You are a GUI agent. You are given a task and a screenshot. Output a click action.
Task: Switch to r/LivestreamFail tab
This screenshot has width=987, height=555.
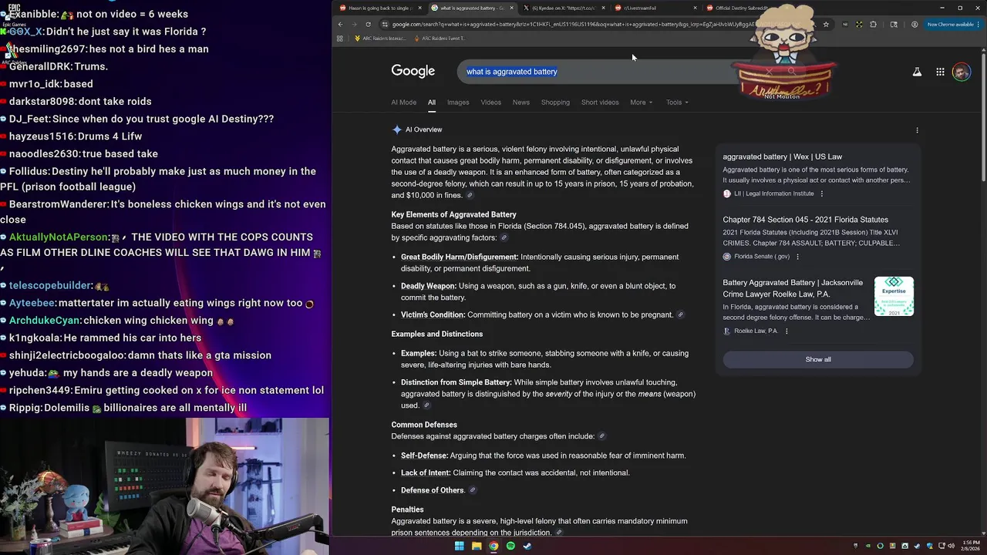pos(655,8)
